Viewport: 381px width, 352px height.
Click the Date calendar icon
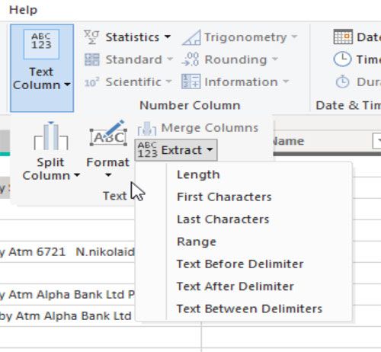pos(343,37)
